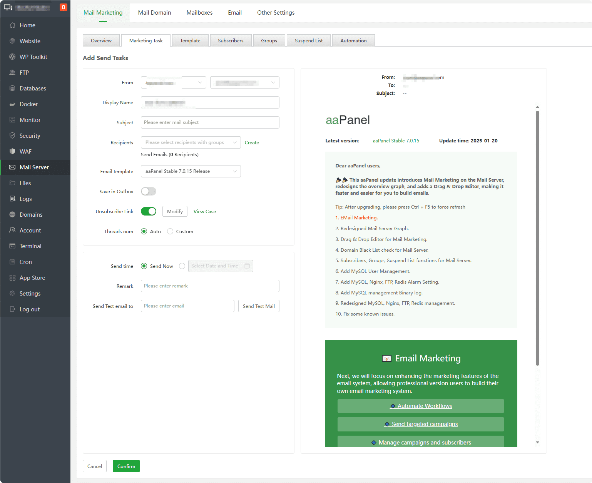The image size is (592, 483).
Task: Click the server monitor icon at top-left
Action: pos(8,7)
